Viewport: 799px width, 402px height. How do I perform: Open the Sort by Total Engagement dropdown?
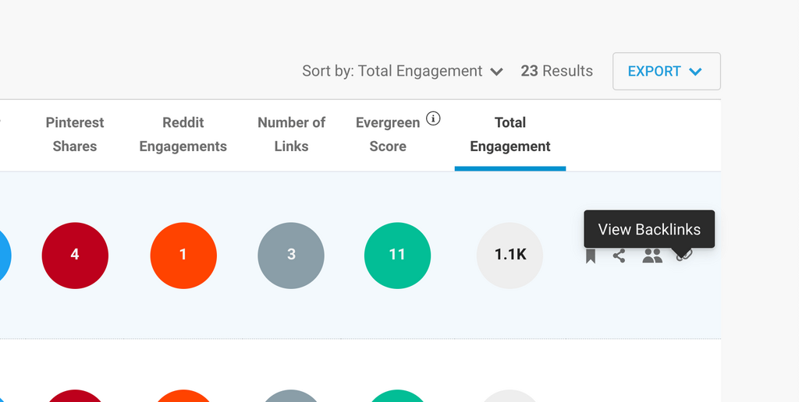pyautogui.click(x=403, y=71)
